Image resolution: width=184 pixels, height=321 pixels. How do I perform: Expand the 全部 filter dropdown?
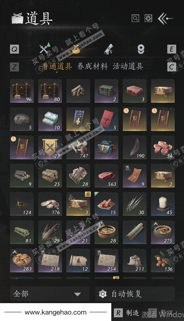[x=50, y=294]
